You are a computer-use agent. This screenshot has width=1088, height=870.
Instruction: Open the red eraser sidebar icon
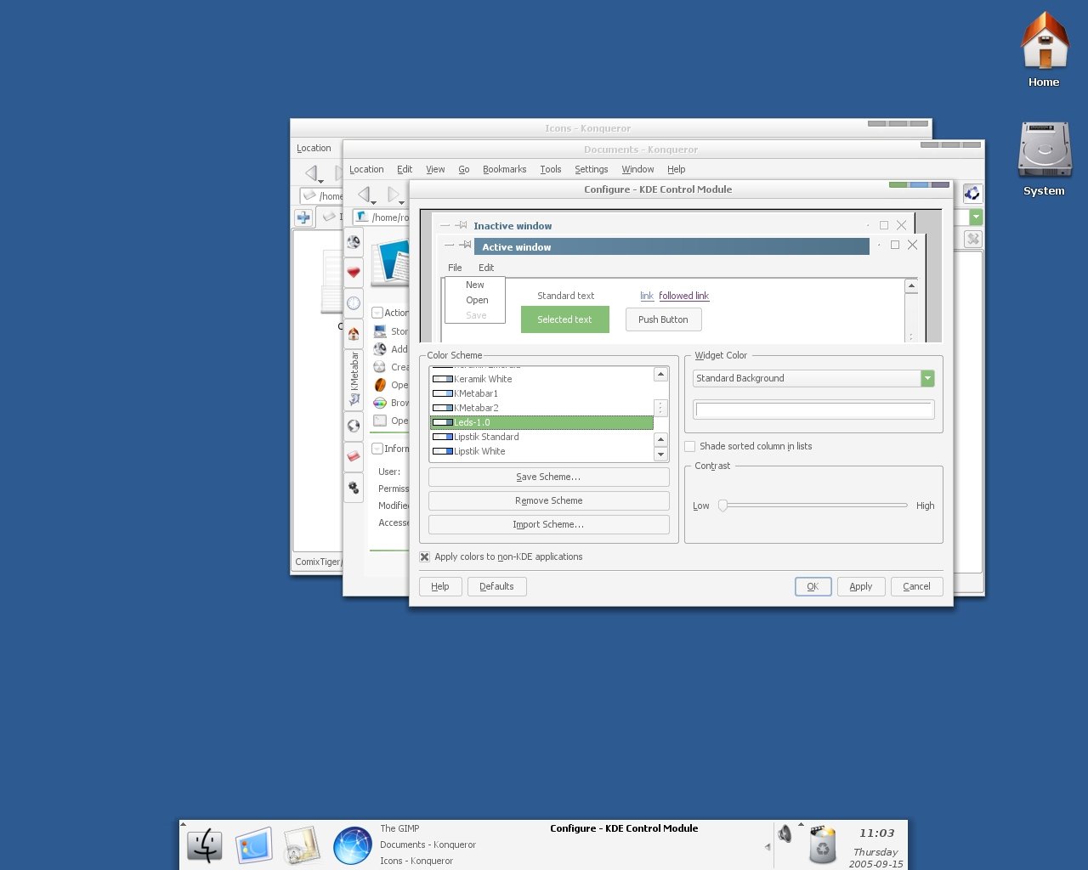pos(354,456)
